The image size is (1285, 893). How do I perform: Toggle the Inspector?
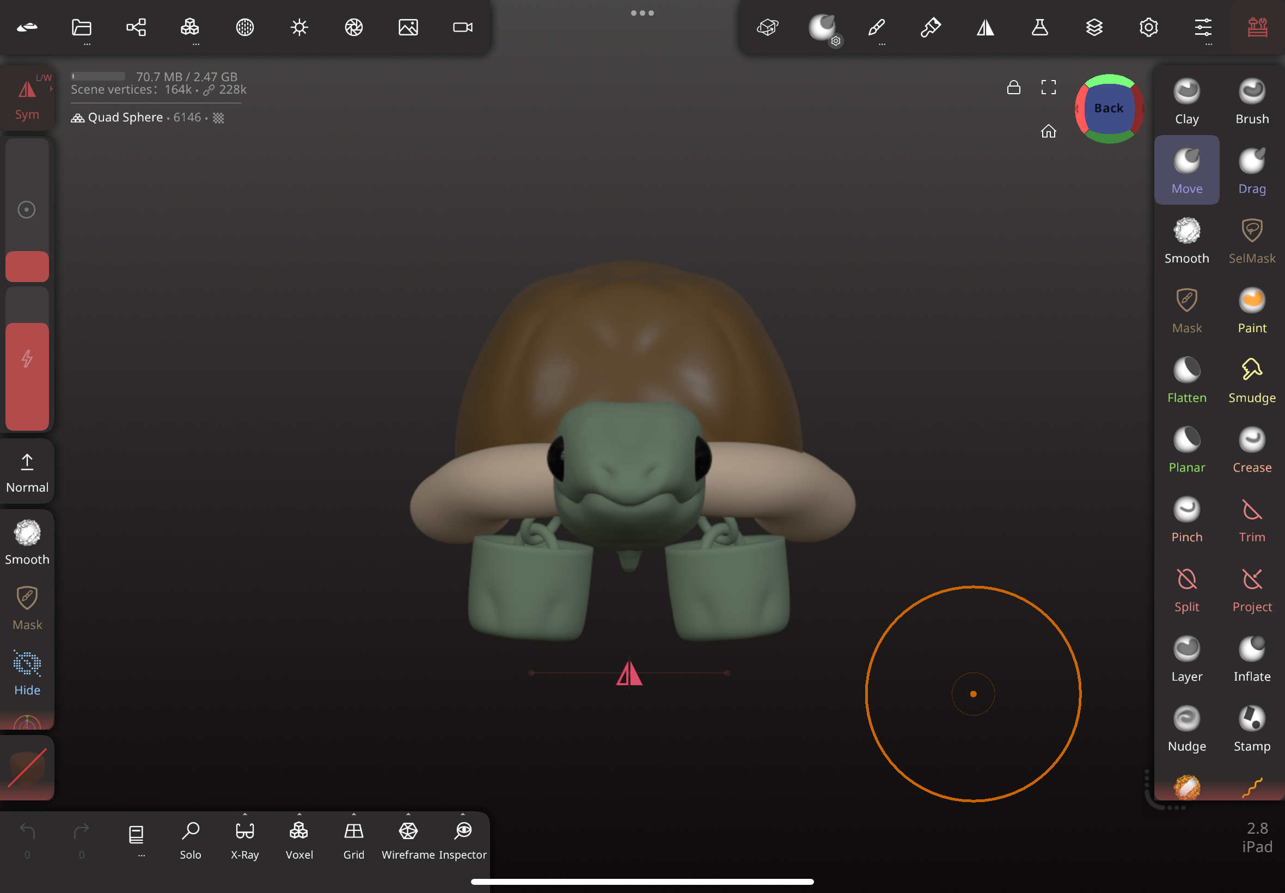tap(463, 841)
